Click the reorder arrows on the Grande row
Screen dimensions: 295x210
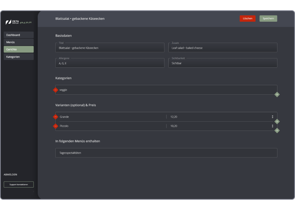272,117
